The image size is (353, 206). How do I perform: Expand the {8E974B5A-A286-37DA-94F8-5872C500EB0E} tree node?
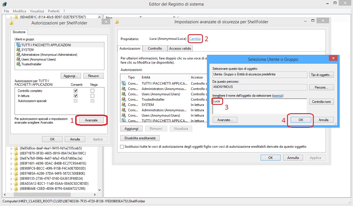pos(12,173)
